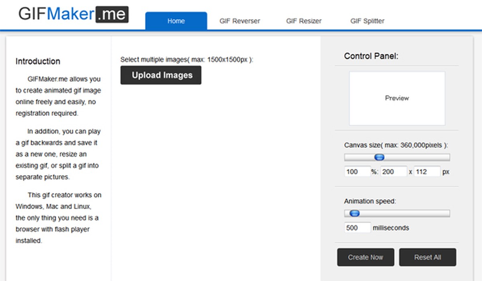The width and height of the screenshot is (482, 281).
Task: Click the milliseconds input showing 500
Action: tap(357, 228)
